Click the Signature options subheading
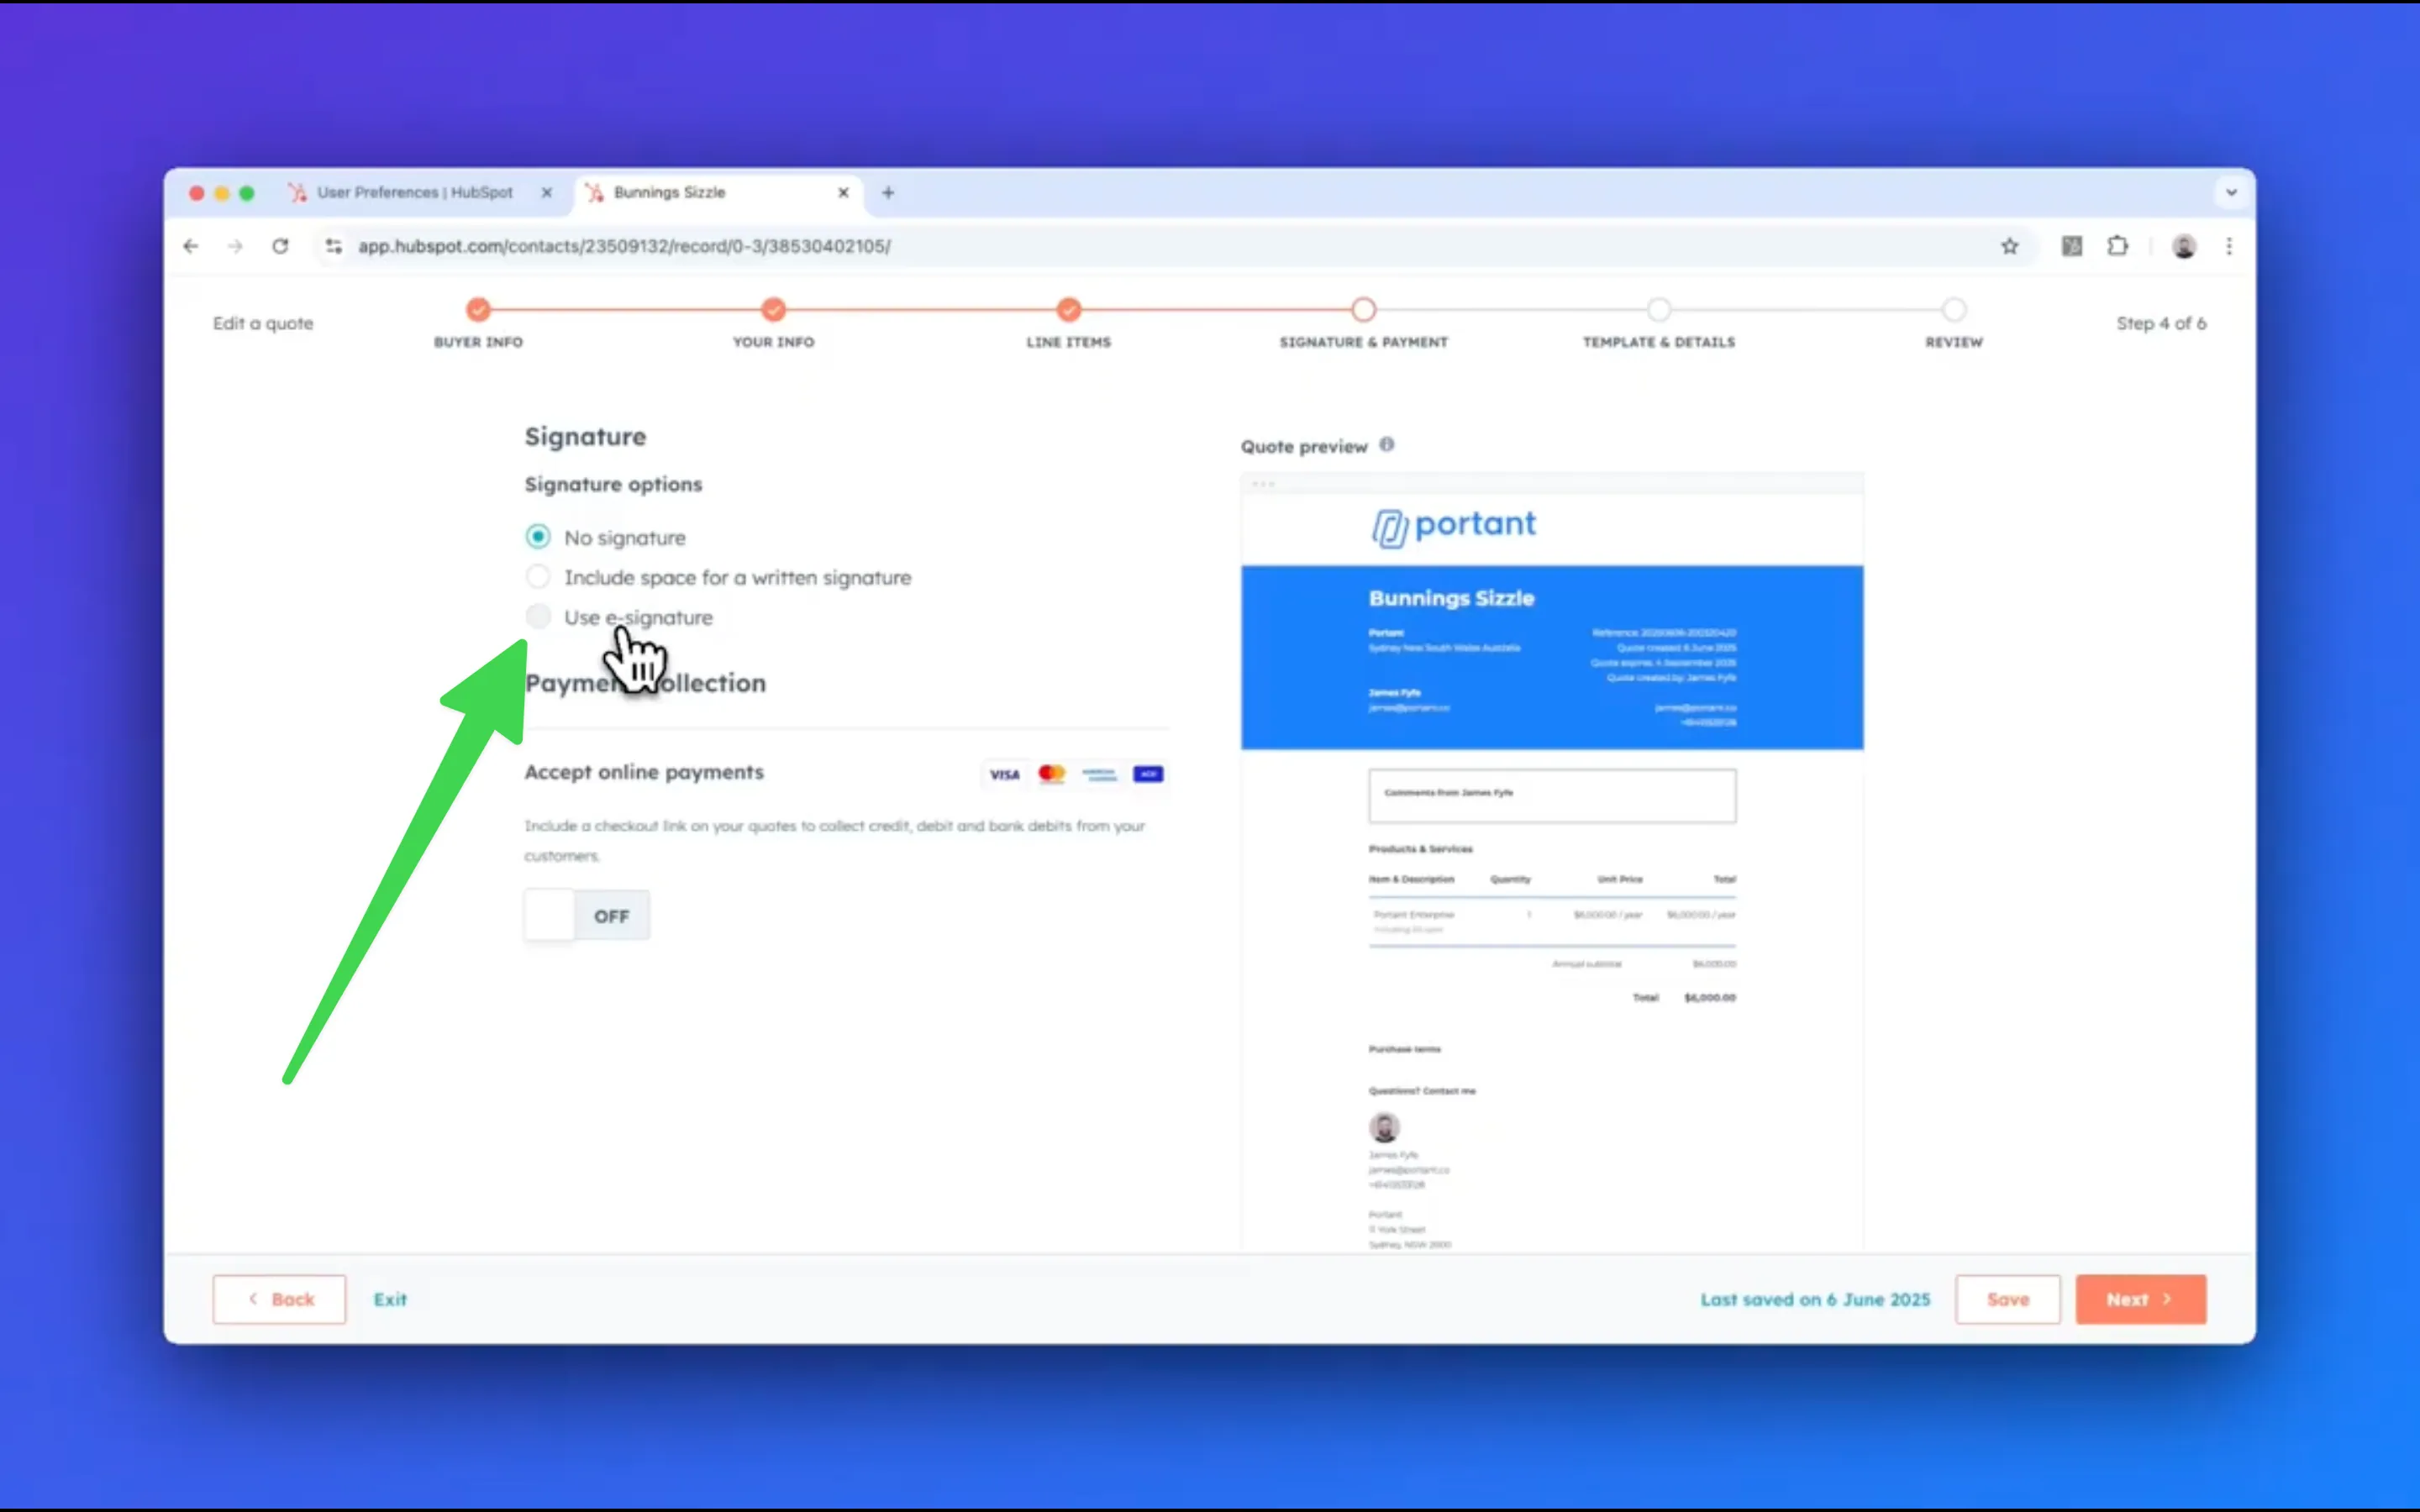The width and height of the screenshot is (2420, 1512). coord(613,484)
